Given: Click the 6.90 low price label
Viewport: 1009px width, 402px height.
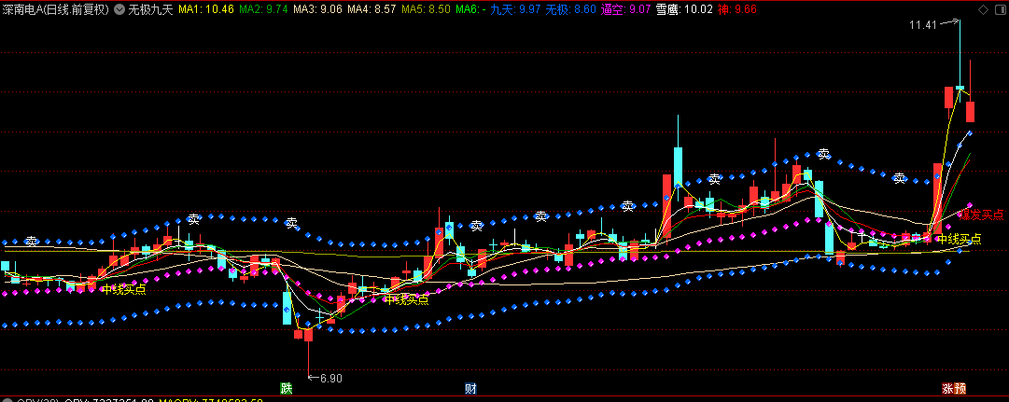Looking at the screenshot, I should pos(330,378).
